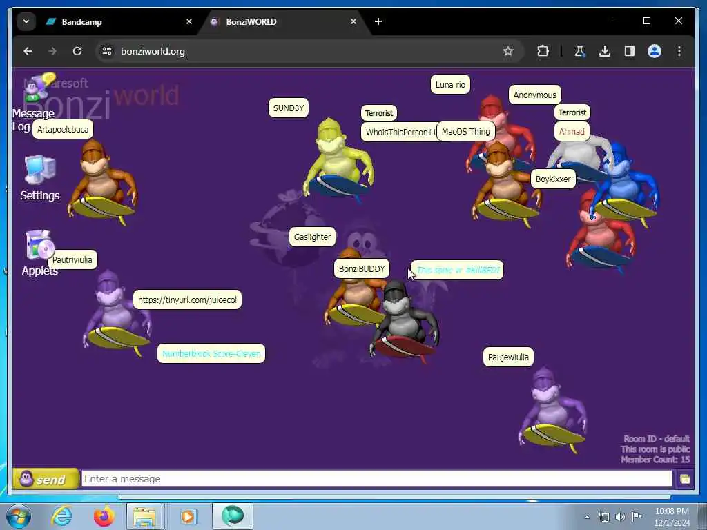Click the Anonymous name tag

(535, 95)
